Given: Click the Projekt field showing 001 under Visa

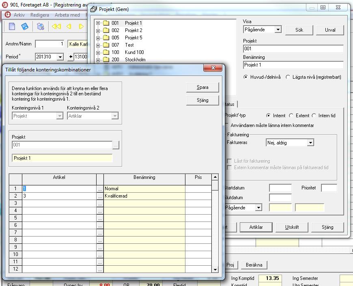Looking at the screenshot, I should point(293,49).
